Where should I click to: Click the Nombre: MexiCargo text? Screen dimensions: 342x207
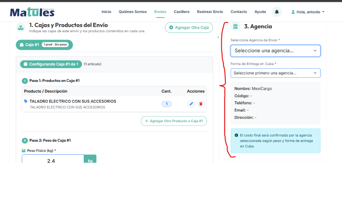253,89
